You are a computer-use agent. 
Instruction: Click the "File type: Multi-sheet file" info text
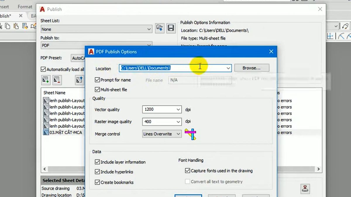tap(203, 38)
